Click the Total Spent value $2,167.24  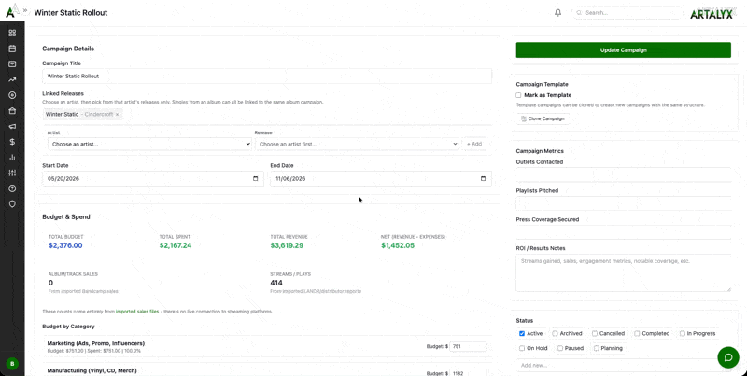click(176, 245)
